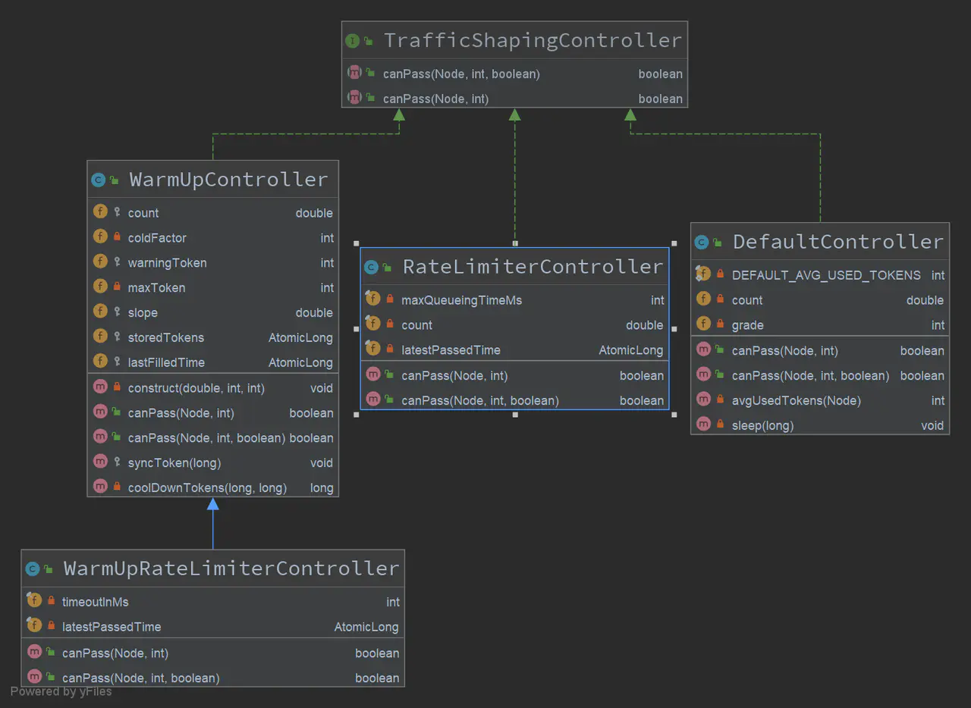
Task: Select canPass(Node, int) in WarmUpController
Action: [x=213, y=412]
